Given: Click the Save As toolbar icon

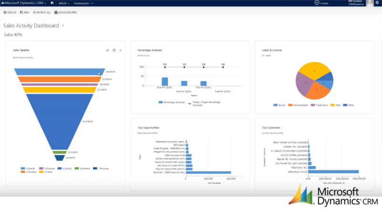Looking at the screenshot, I should tap(5, 12).
